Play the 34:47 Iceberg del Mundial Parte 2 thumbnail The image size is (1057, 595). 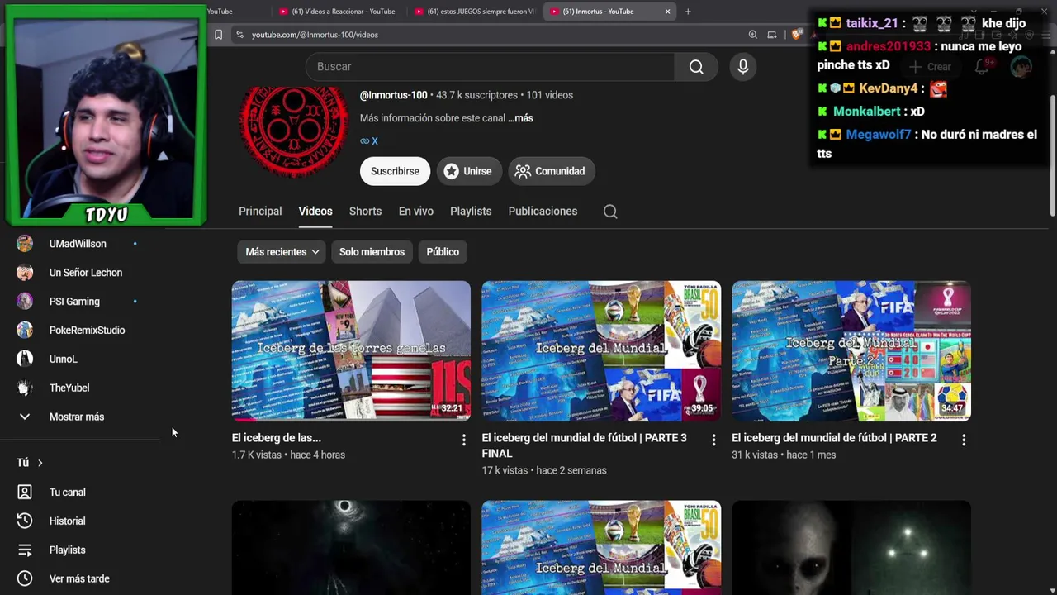[x=851, y=351]
